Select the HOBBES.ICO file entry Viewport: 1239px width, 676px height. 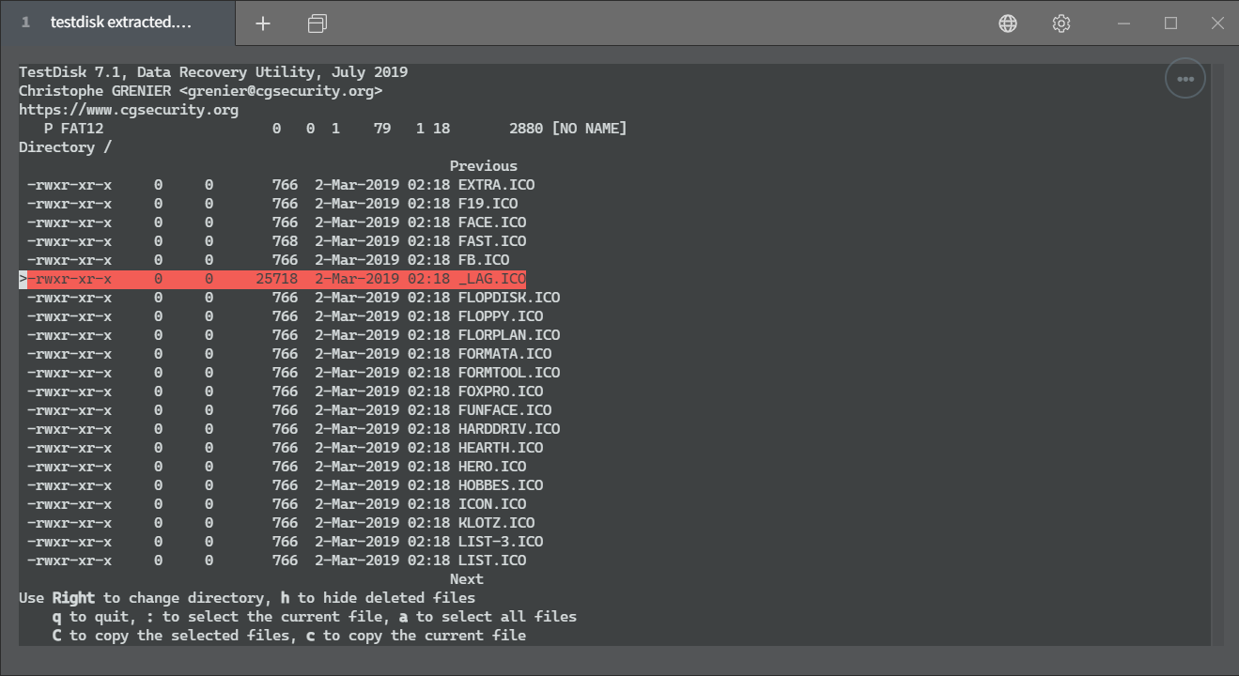click(500, 485)
